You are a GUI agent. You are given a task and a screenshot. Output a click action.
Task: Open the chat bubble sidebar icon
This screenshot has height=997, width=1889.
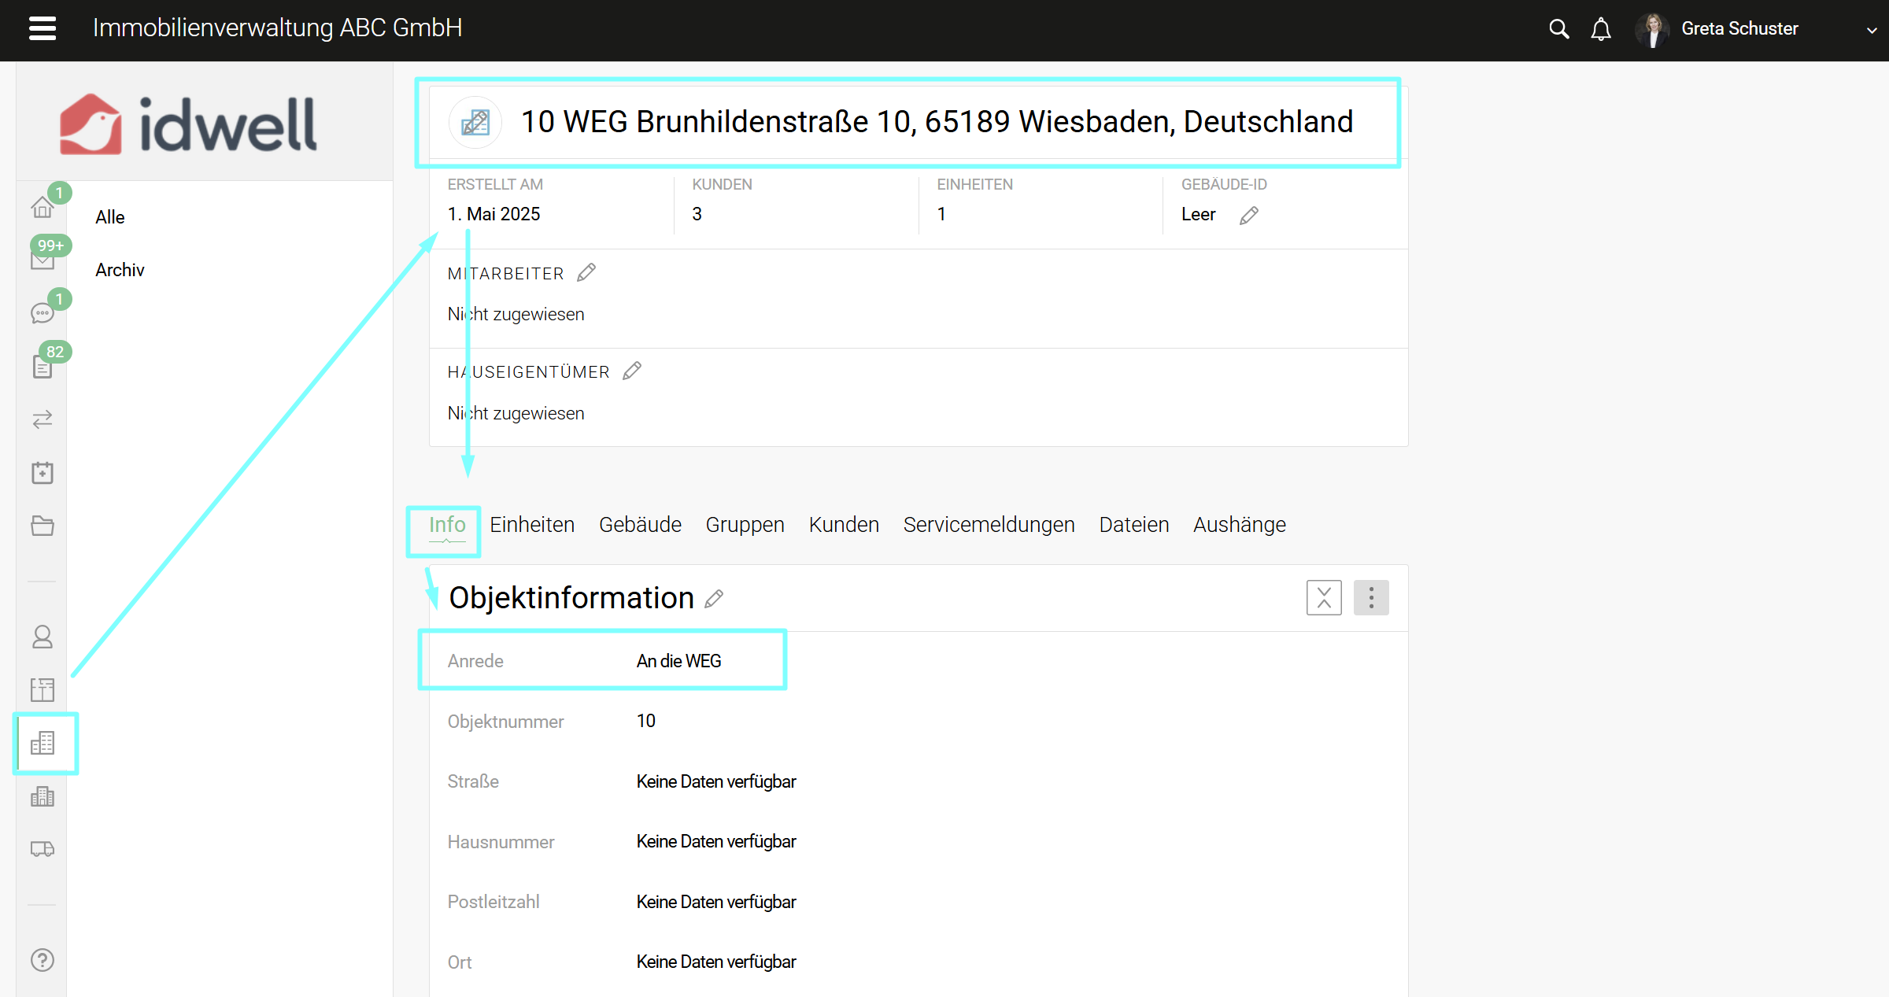(43, 313)
